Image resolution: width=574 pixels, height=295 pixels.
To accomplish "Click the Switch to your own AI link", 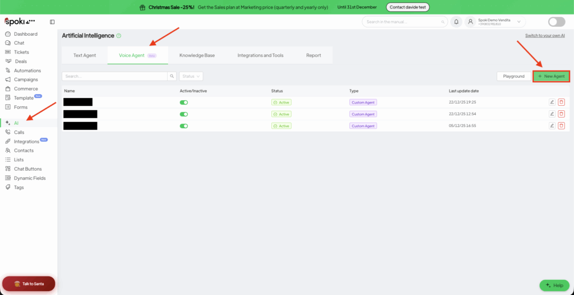I will (544, 35).
